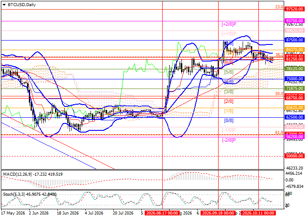Image resolution: width=306 pixels, height=218 pixels.
Task: Select the 62500.00 blue price label
Action: click(x=295, y=117)
